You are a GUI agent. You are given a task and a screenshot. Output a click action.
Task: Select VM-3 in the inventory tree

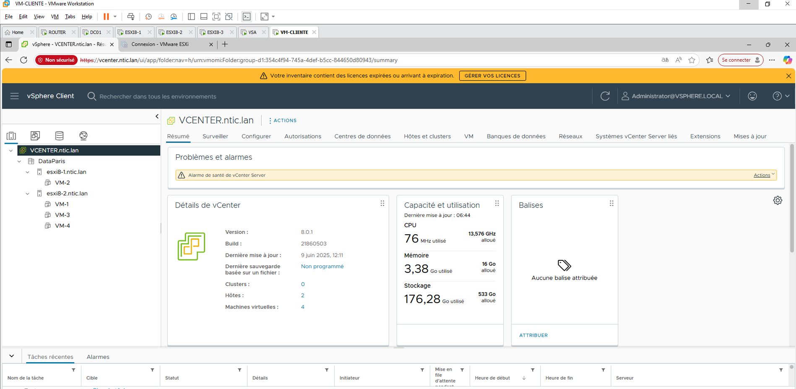click(62, 215)
